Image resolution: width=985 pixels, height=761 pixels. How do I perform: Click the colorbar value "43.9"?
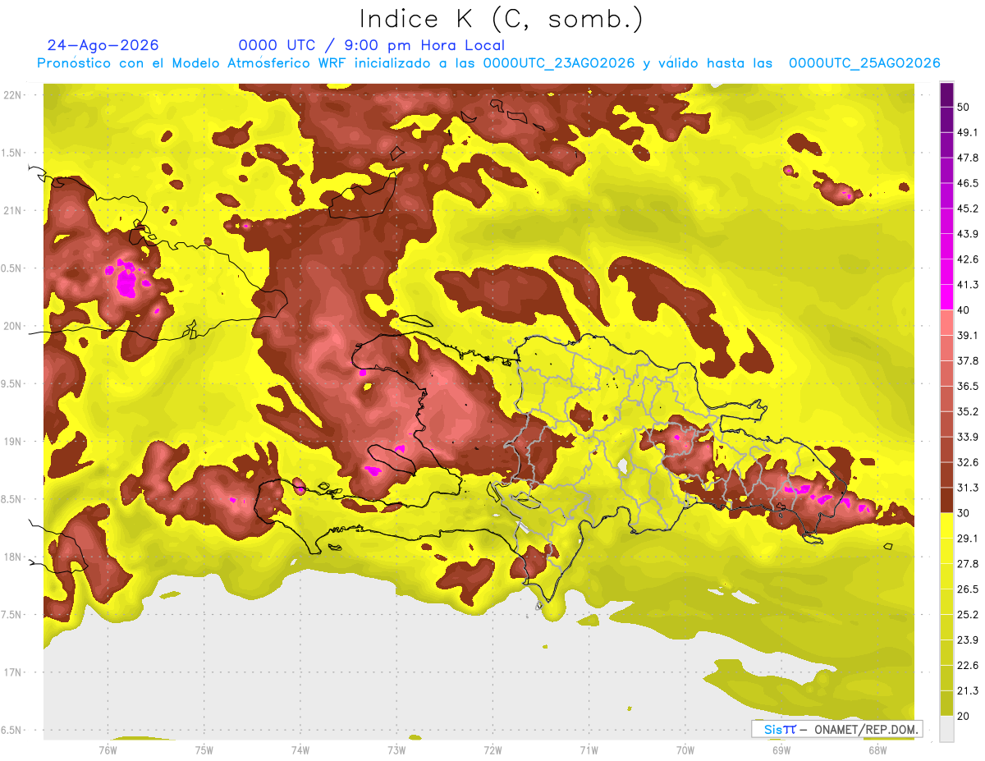968,234
